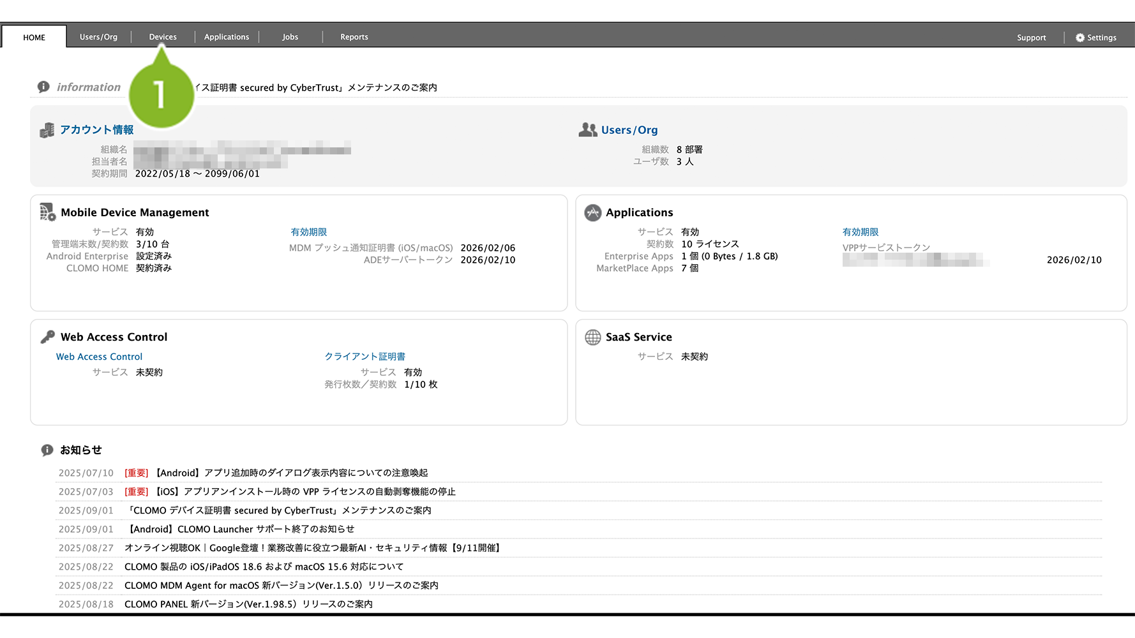Click 有効期限 link in Mobile Device Management
This screenshot has width=1135, height=638.
(x=308, y=232)
